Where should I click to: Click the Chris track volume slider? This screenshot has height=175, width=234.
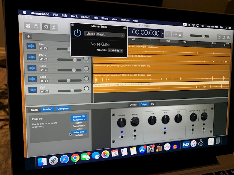pyautogui.click(x=69, y=60)
